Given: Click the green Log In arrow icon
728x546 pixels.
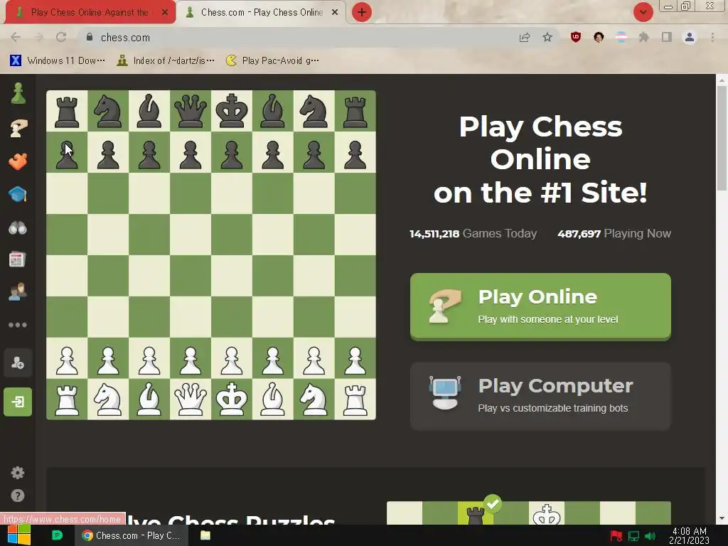Looking at the screenshot, I should tap(18, 402).
